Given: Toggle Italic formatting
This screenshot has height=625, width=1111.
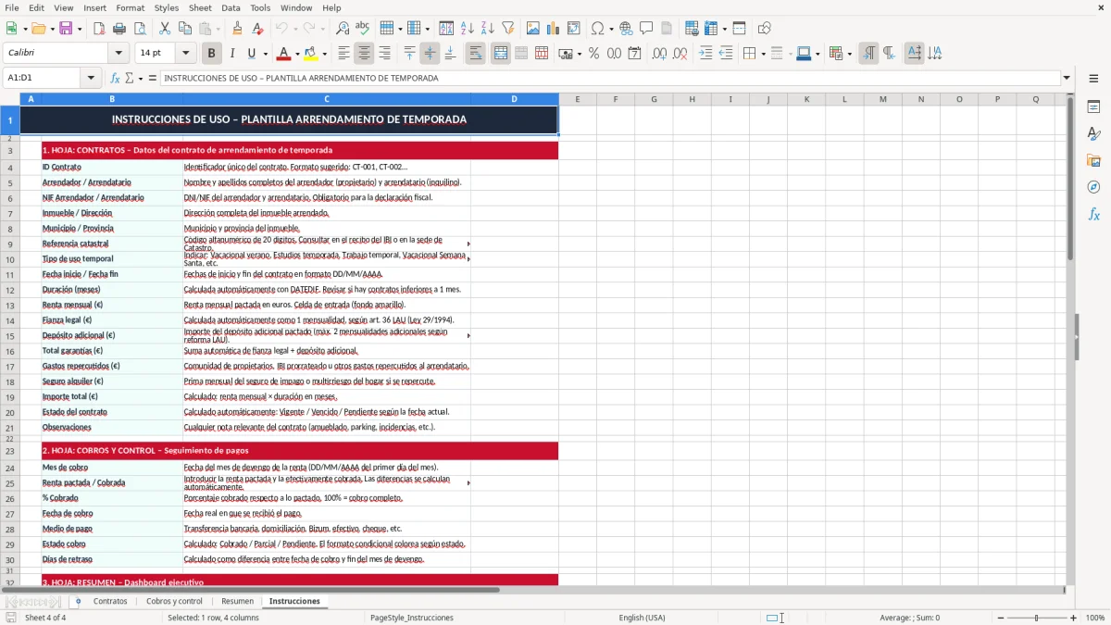Looking at the screenshot, I should point(232,54).
